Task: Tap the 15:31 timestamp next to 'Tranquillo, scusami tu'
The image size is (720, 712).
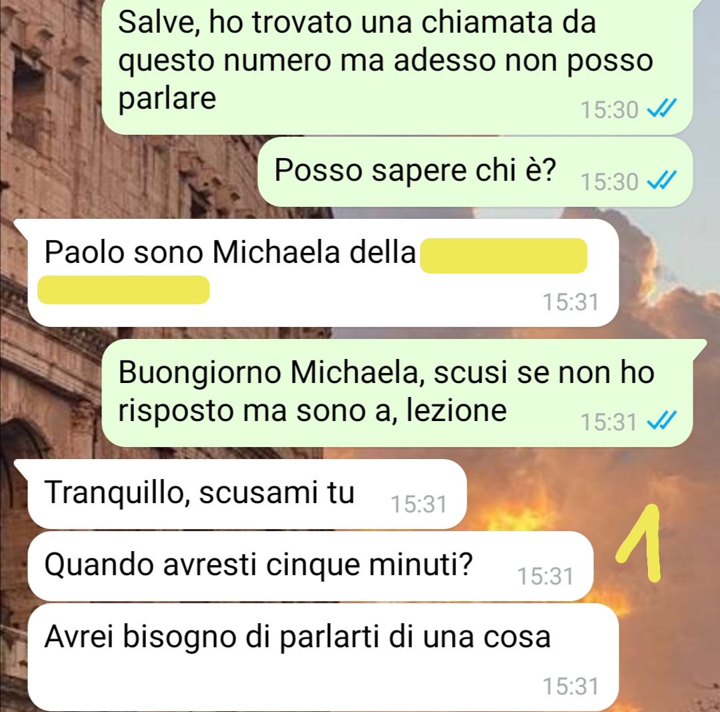Action: point(418,504)
